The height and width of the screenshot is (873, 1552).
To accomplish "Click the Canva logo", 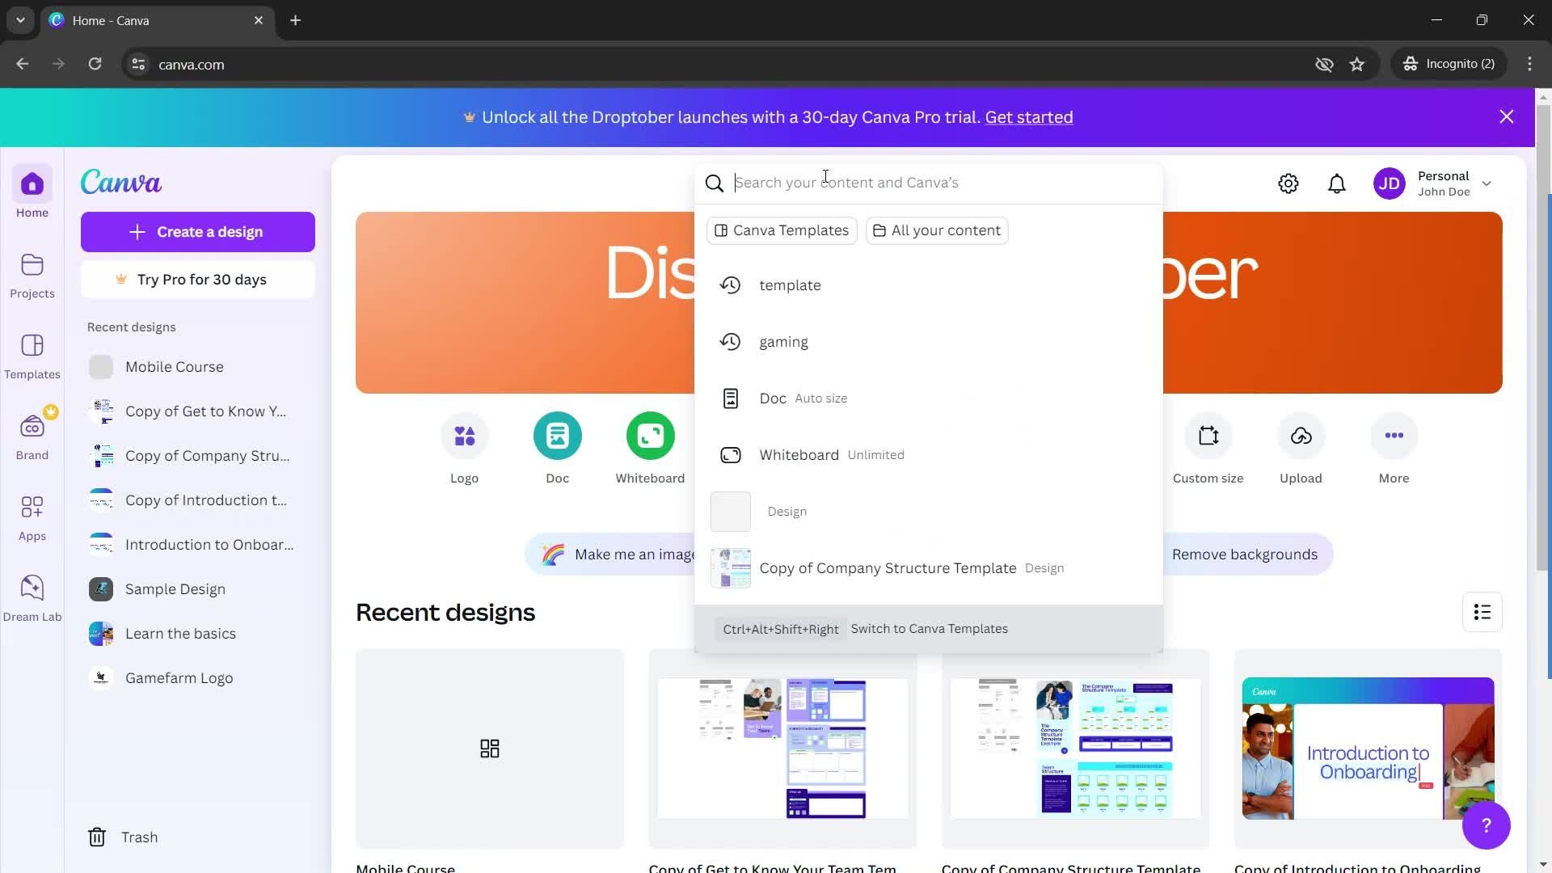I will click(x=121, y=182).
